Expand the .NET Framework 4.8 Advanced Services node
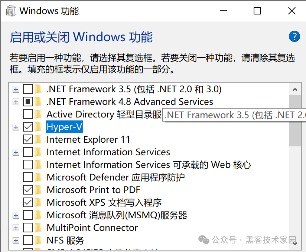This screenshot has width=306, height=252. (x=16, y=102)
